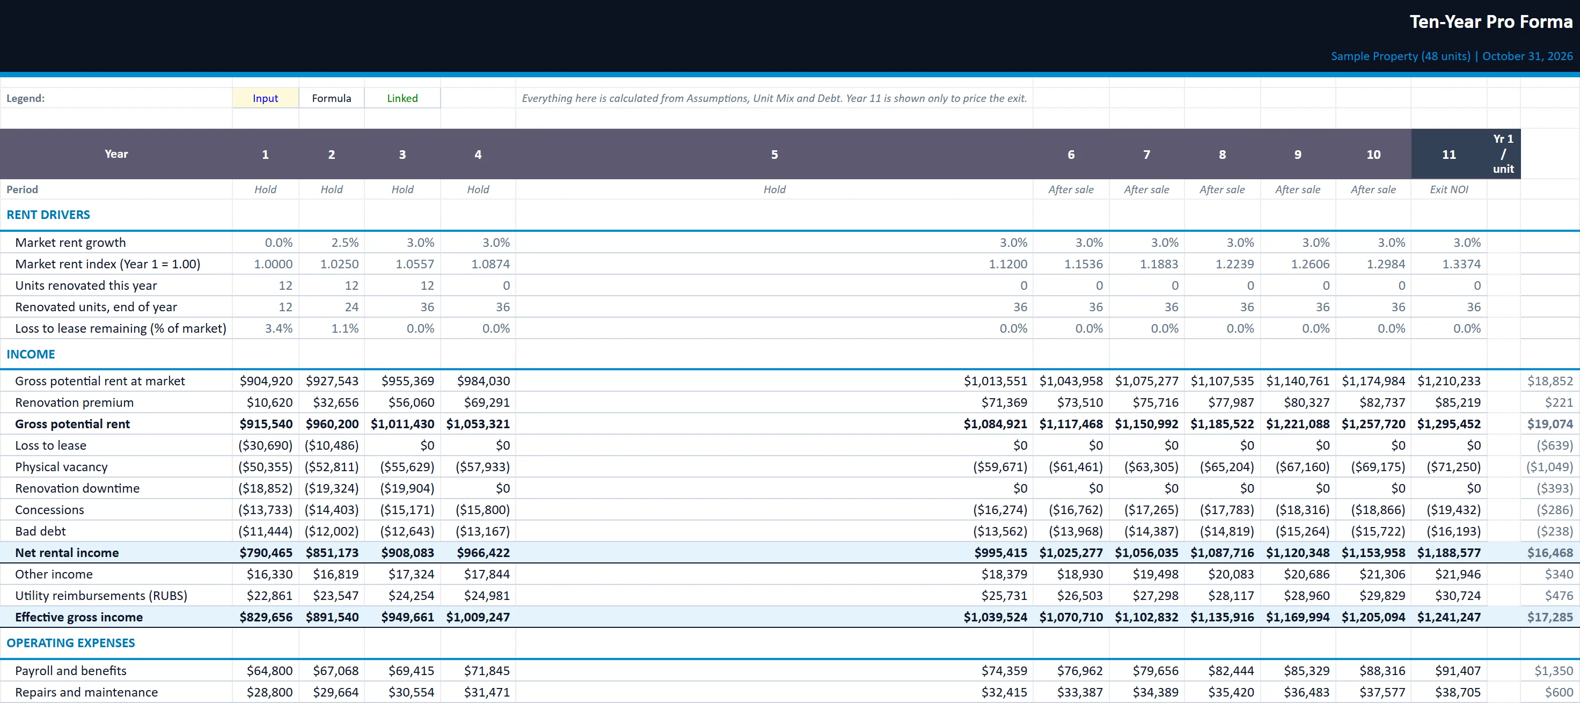Select the 'Gross potential rent' bold row label
This screenshot has height=703, width=1580.
[x=72, y=424]
